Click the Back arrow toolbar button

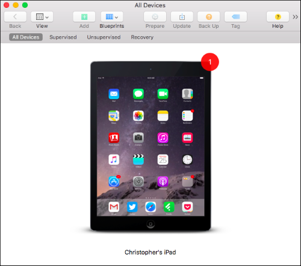(15, 17)
